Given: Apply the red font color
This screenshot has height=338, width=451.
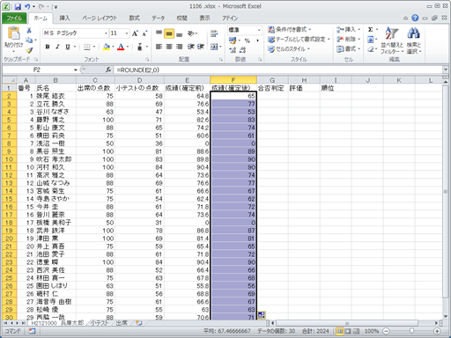Looking at the screenshot, I should [x=121, y=47].
